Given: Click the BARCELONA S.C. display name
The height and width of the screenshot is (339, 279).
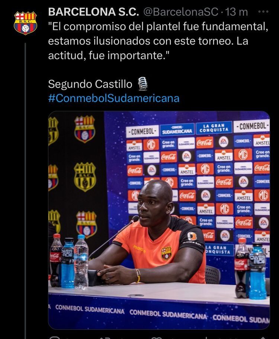Looking at the screenshot, I should 94,12.
